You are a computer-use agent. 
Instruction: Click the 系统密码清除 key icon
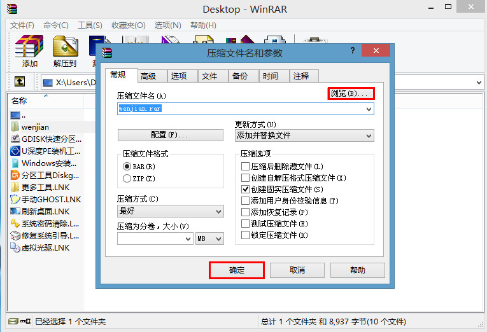(x=15, y=223)
